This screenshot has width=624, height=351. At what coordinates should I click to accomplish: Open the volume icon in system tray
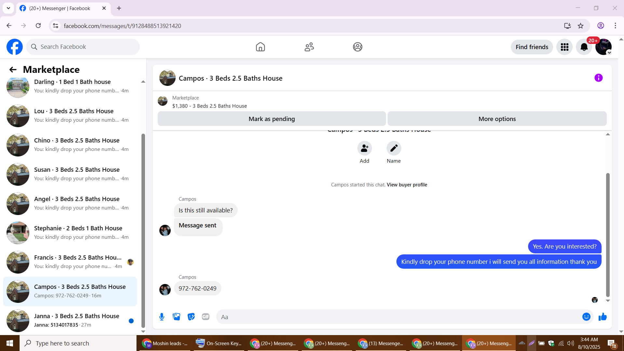coord(571,343)
